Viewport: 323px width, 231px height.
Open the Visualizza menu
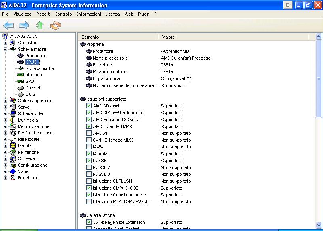tap(23, 14)
